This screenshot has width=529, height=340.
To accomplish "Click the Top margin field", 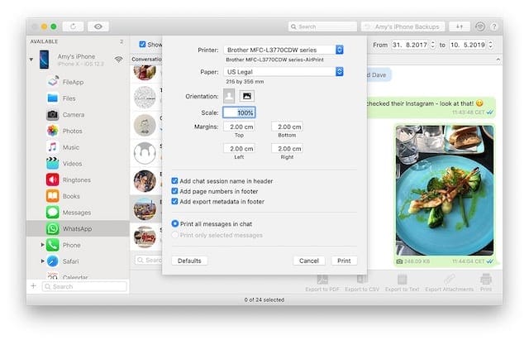I will point(239,127).
